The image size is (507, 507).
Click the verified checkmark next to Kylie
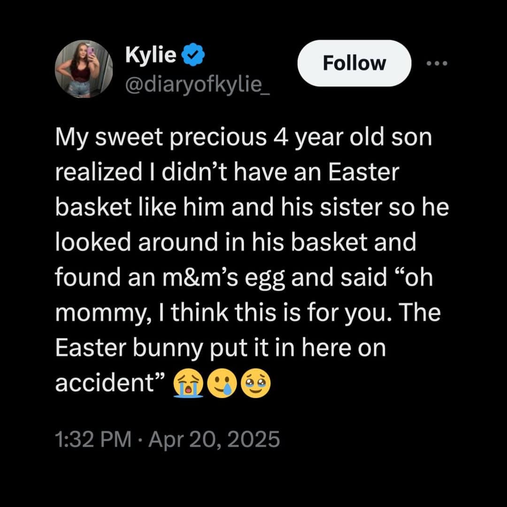click(192, 55)
